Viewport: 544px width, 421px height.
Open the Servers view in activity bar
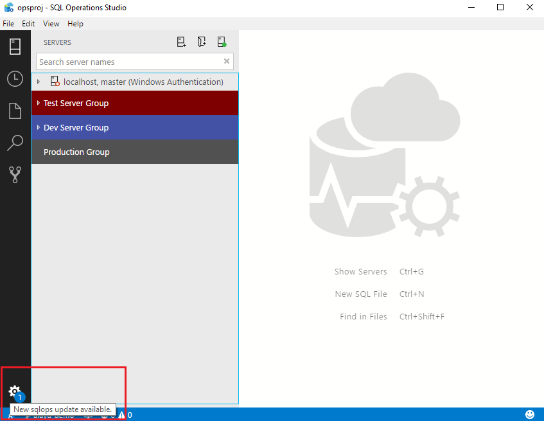tap(15, 46)
